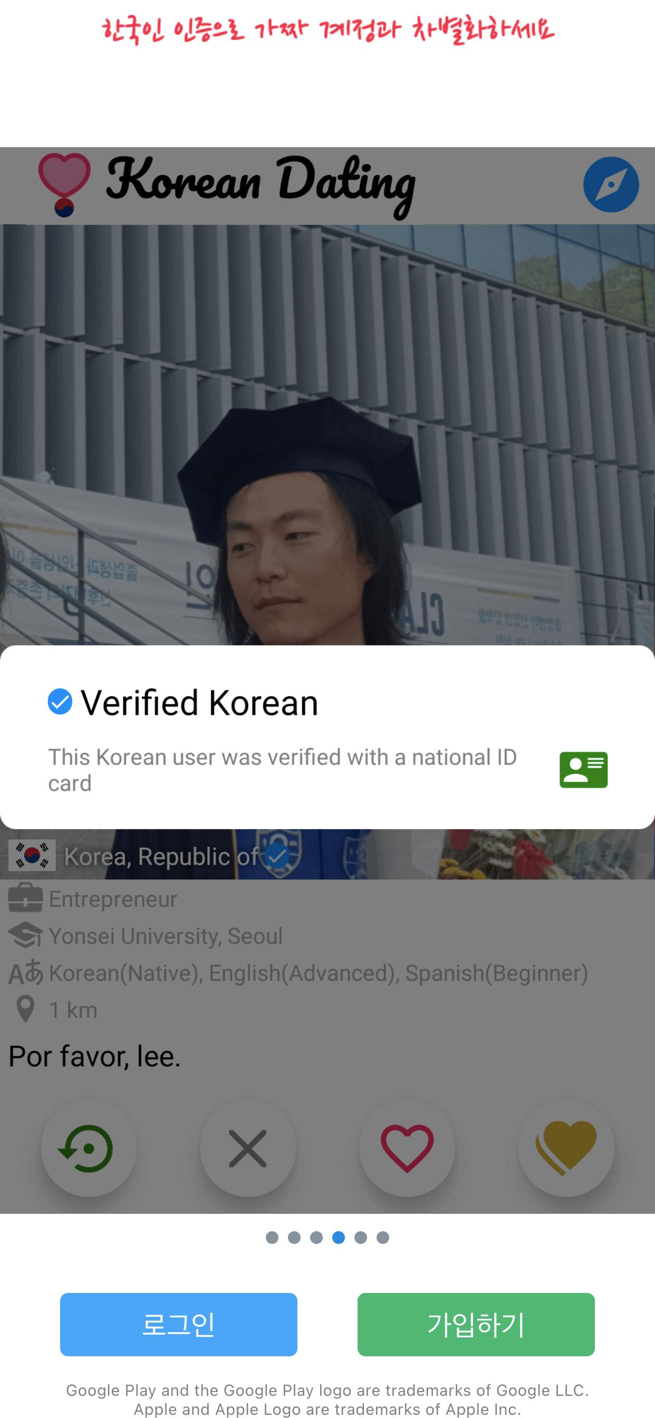Click the blue verified checkmark in popup
655x1418 pixels.
pos(60,702)
